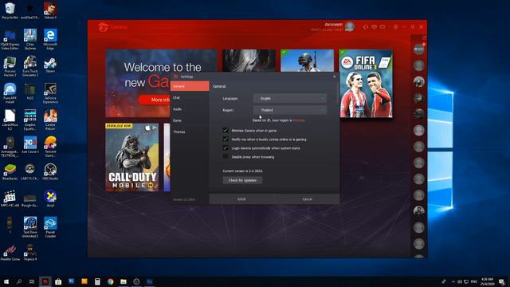Image resolution: width=510 pixels, height=287 pixels.
Task: Toggle Minimize Garena when in game
Action: [226, 130]
